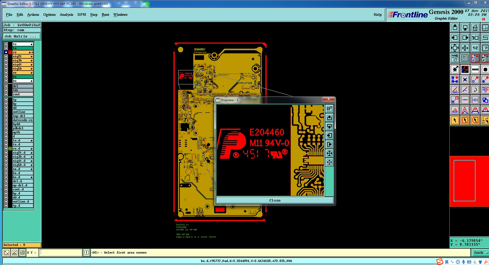Click the diagonal arrow coordinate mode icon
This screenshot has width=489, height=265.
[6, 253]
